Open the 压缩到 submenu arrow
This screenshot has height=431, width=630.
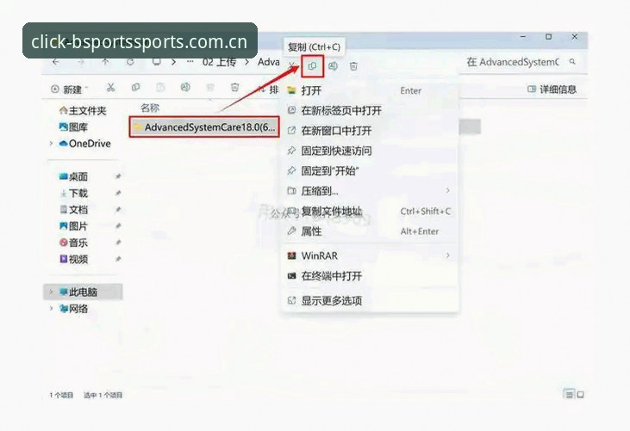click(447, 190)
